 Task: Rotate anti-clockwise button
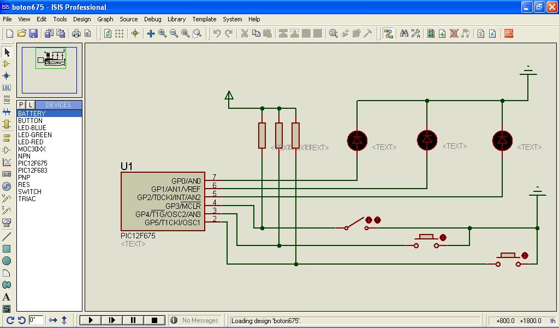(21, 320)
